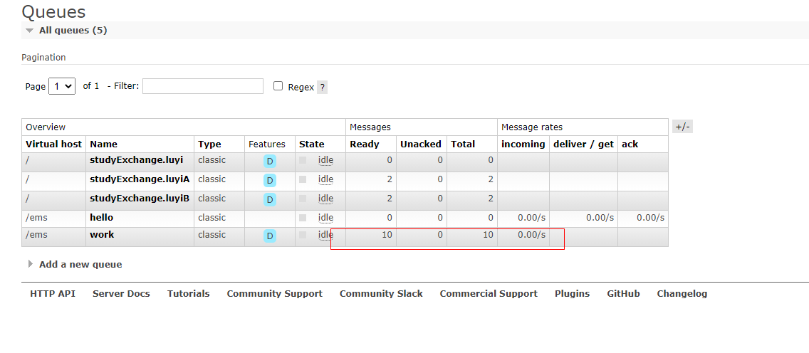Open the Page number dropdown
This screenshot has width=809, height=353.
tap(62, 86)
